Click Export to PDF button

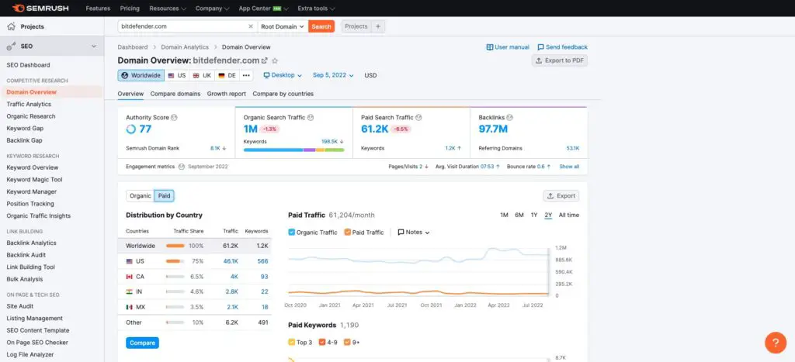click(x=560, y=60)
